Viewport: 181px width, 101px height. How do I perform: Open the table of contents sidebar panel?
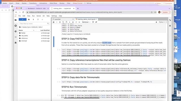tap(16, 37)
